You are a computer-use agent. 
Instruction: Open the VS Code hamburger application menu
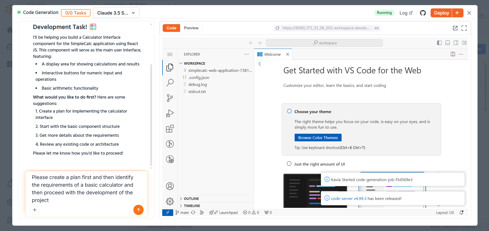click(170, 54)
